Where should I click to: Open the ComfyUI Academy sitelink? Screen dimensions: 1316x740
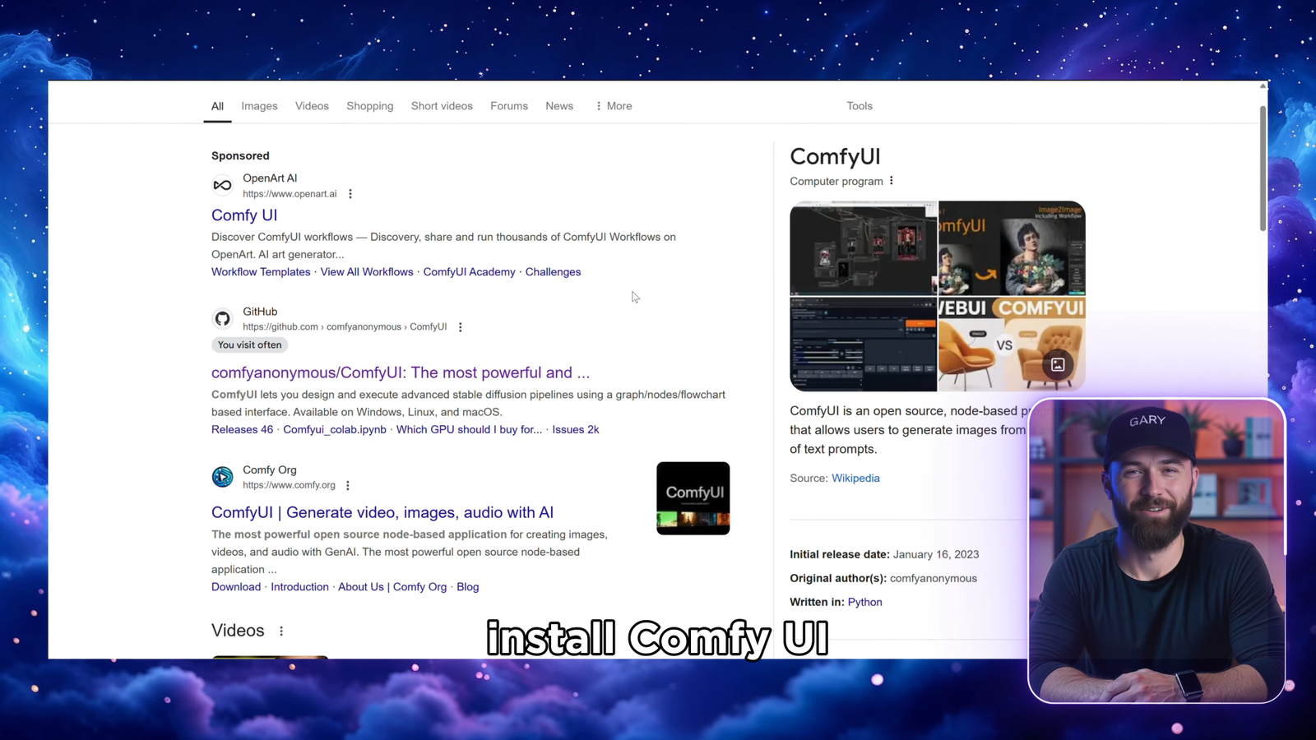click(x=469, y=272)
